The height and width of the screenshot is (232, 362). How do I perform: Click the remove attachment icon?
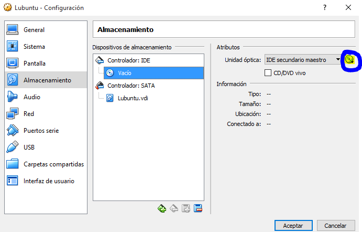click(198, 208)
